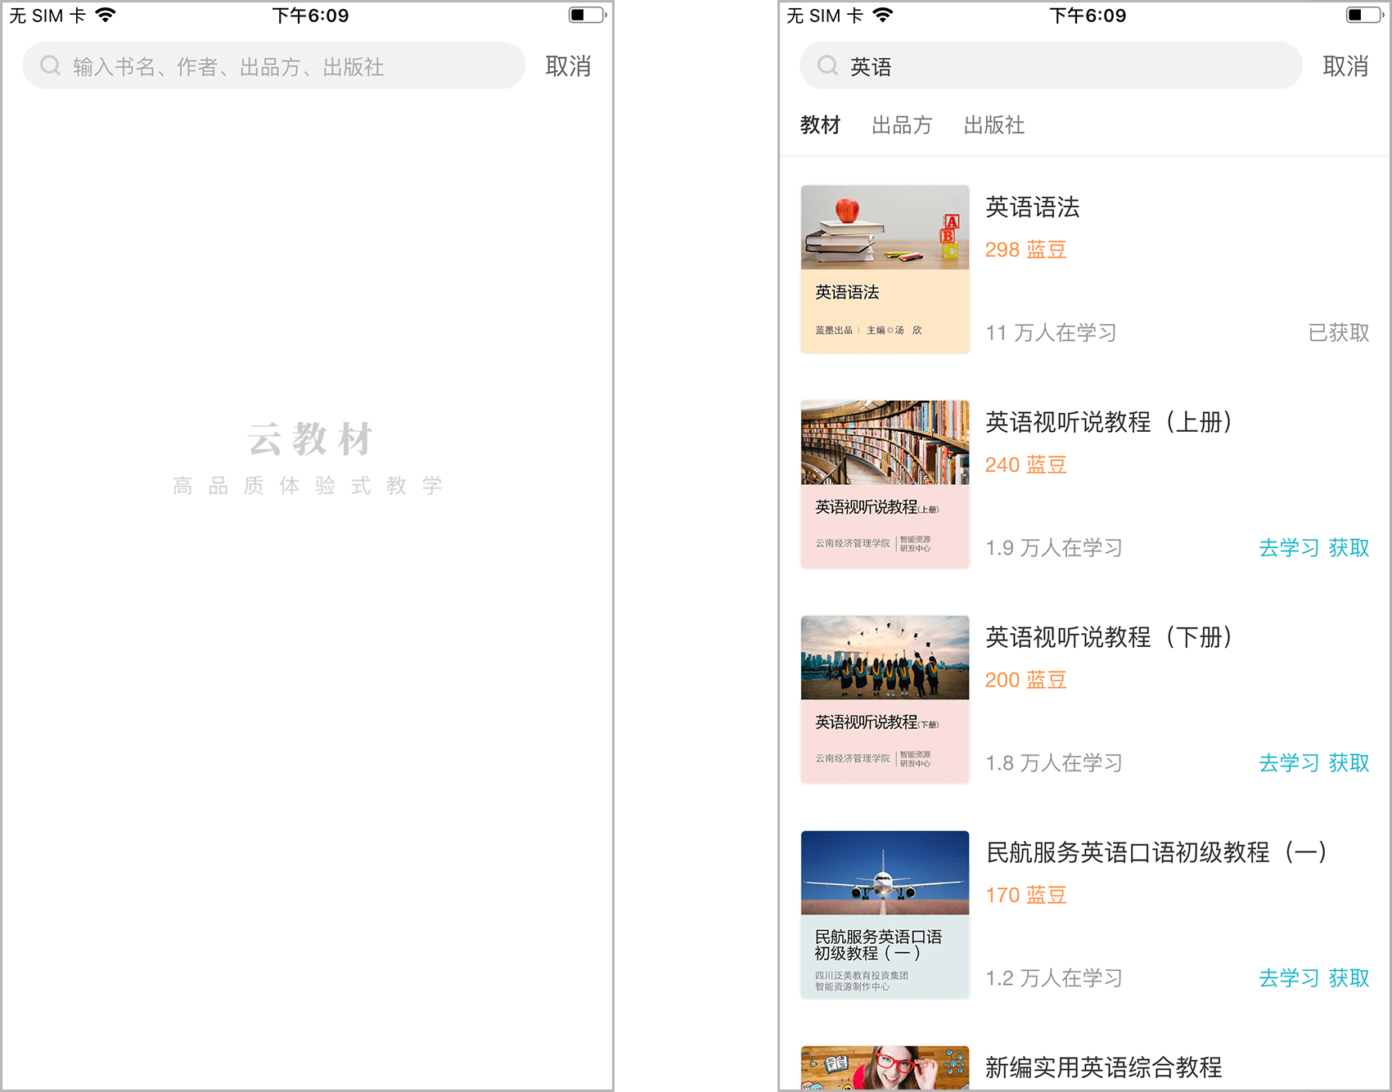This screenshot has height=1092, width=1392.
Task: Tap 去学习 for 英语视听说教程（上册）
Action: pyautogui.click(x=1289, y=548)
